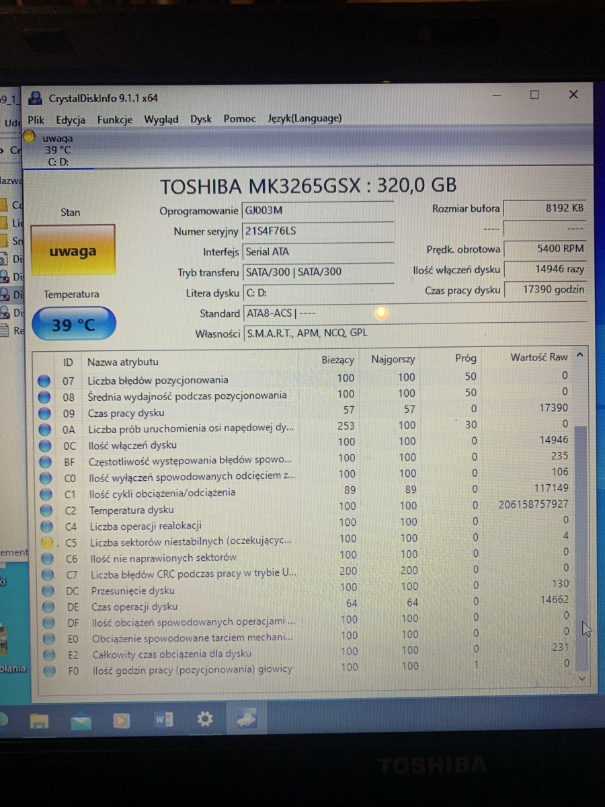
Task: Click the 39 °C temperature button
Action: pos(74,325)
